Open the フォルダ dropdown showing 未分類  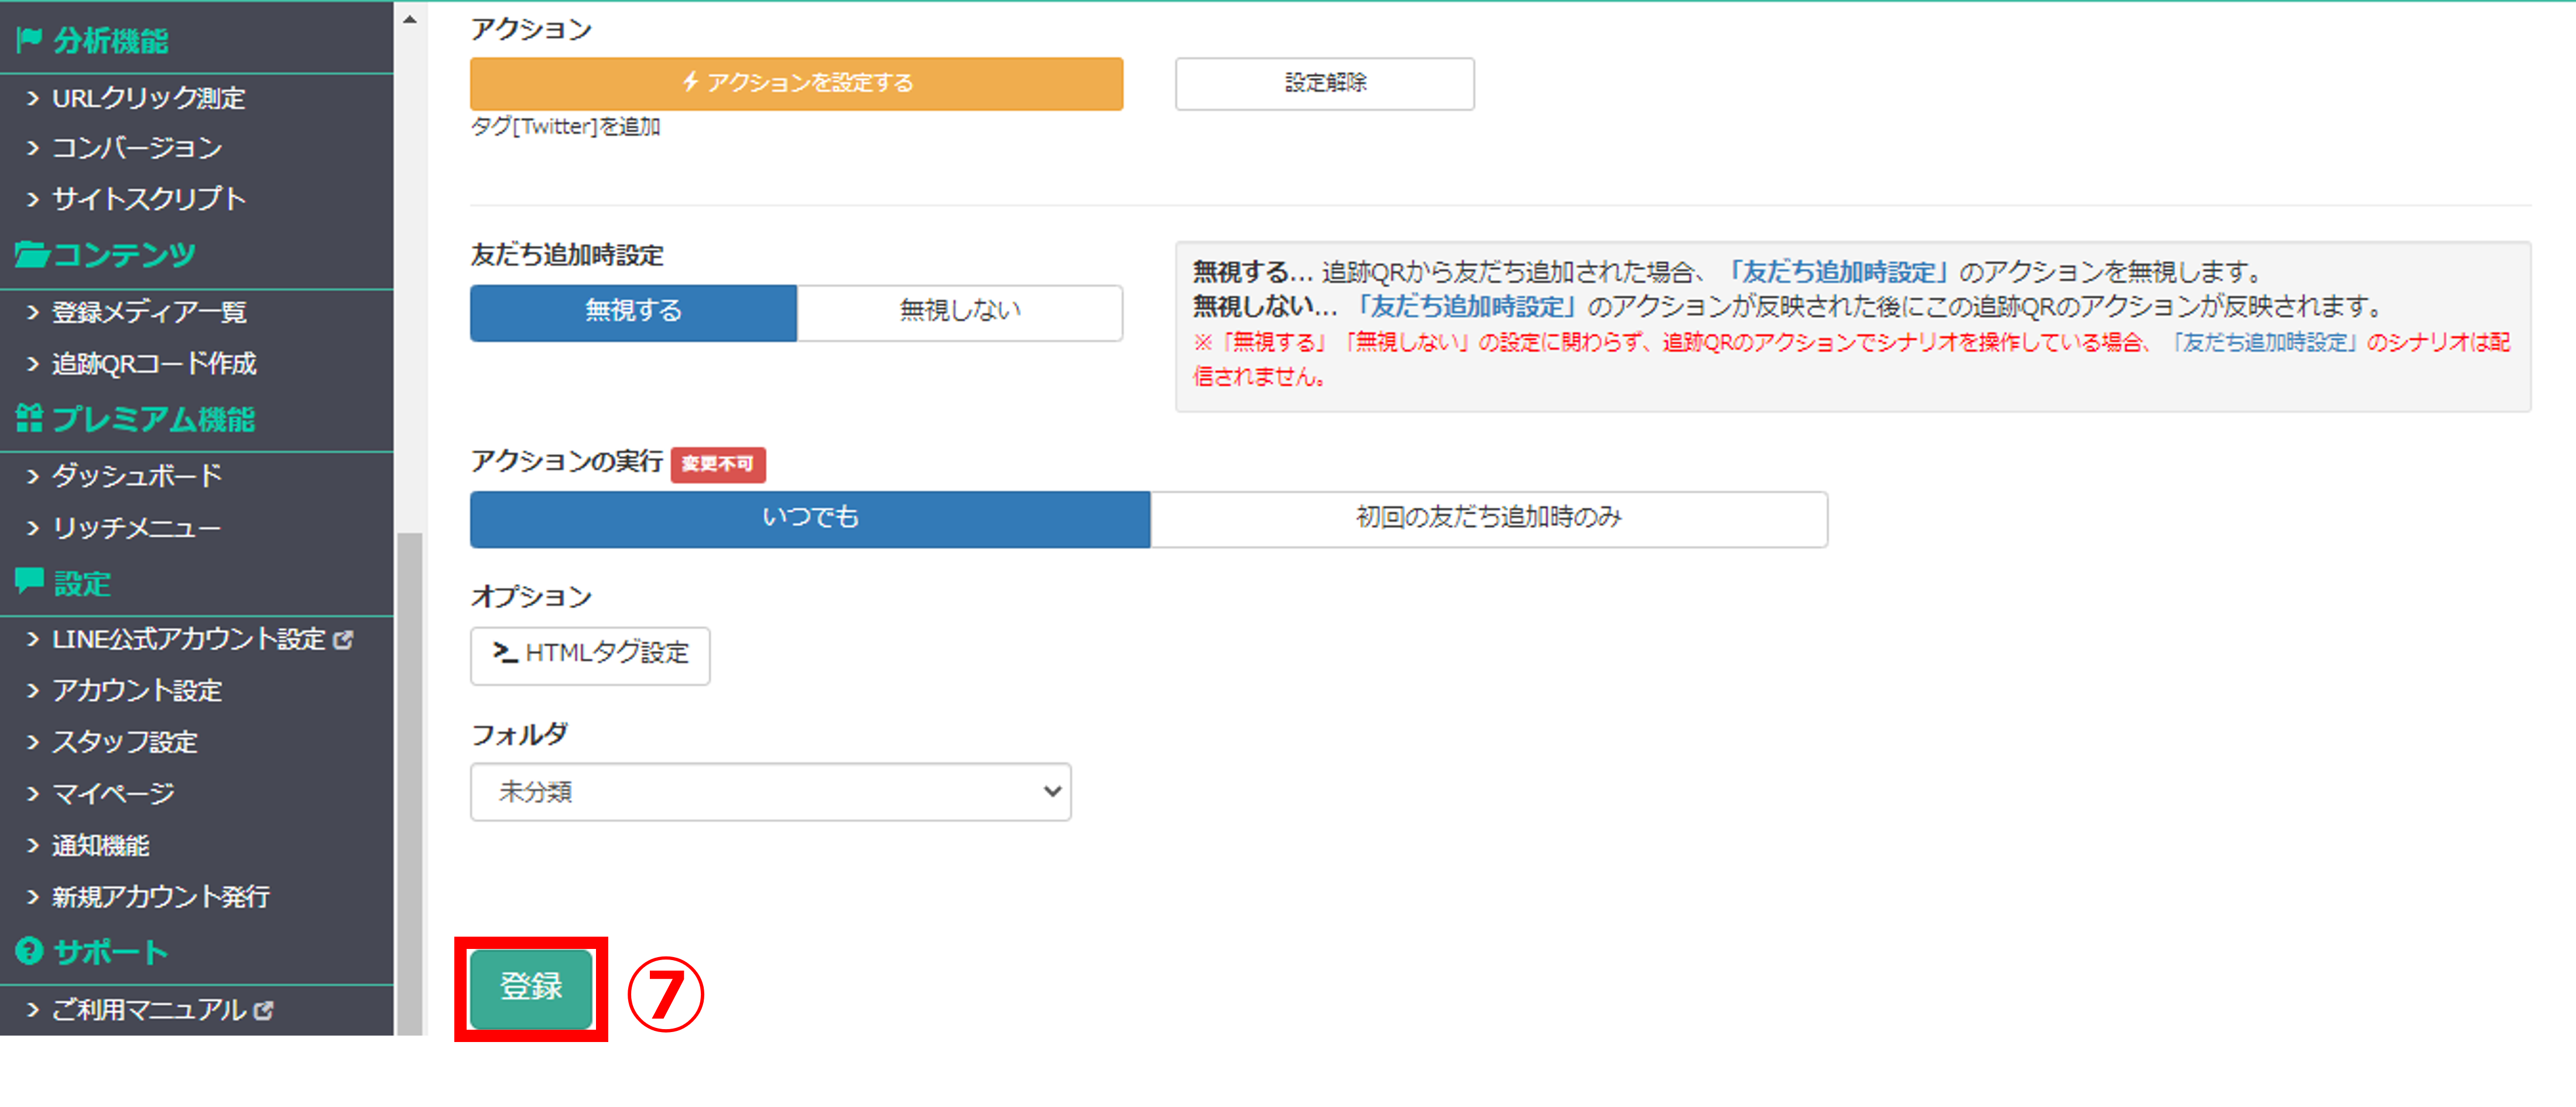770,792
